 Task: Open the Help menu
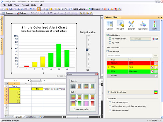tap(41, 5)
